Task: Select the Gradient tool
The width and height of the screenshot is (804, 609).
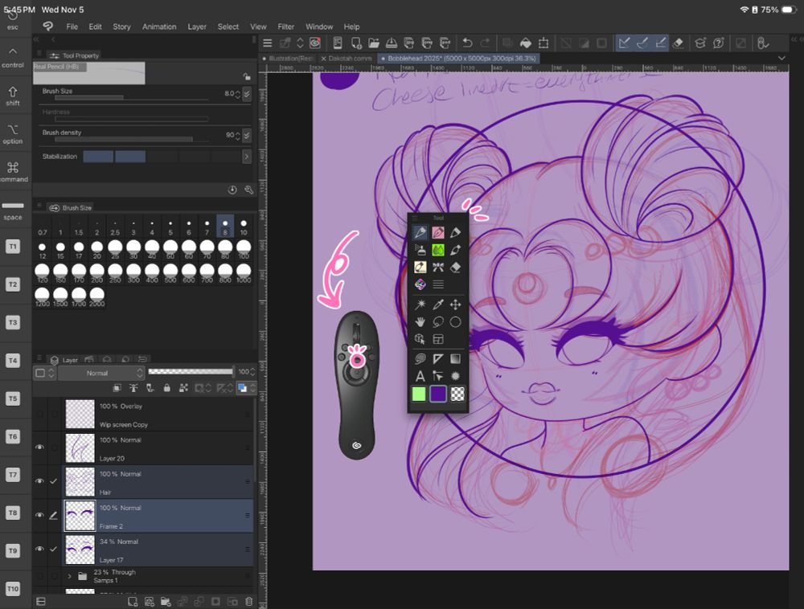Action: point(455,359)
